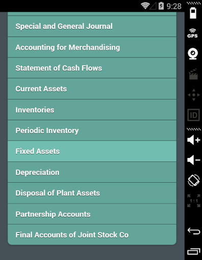
Task: Click the video clapperboard capture icon
Action: (x=193, y=74)
